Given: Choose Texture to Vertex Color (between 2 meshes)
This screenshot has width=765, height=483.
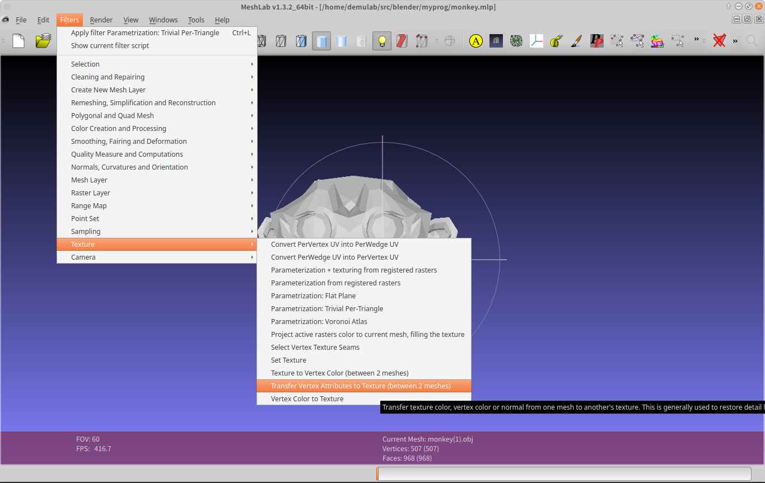Looking at the screenshot, I should click(364, 373).
